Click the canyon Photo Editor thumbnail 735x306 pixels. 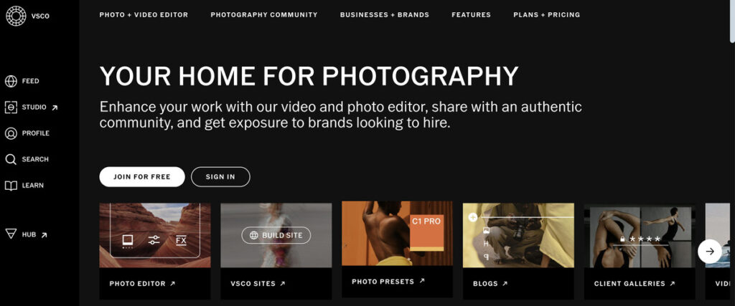pos(155,235)
